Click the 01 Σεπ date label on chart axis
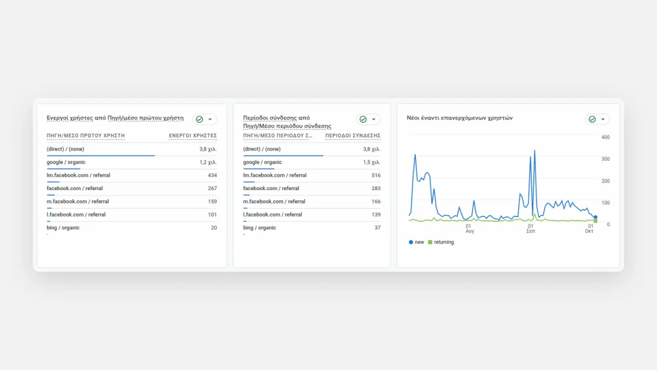This screenshot has width=657, height=370. (531, 229)
